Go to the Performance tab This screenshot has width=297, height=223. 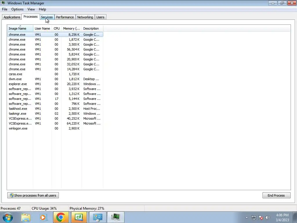[x=65, y=17]
